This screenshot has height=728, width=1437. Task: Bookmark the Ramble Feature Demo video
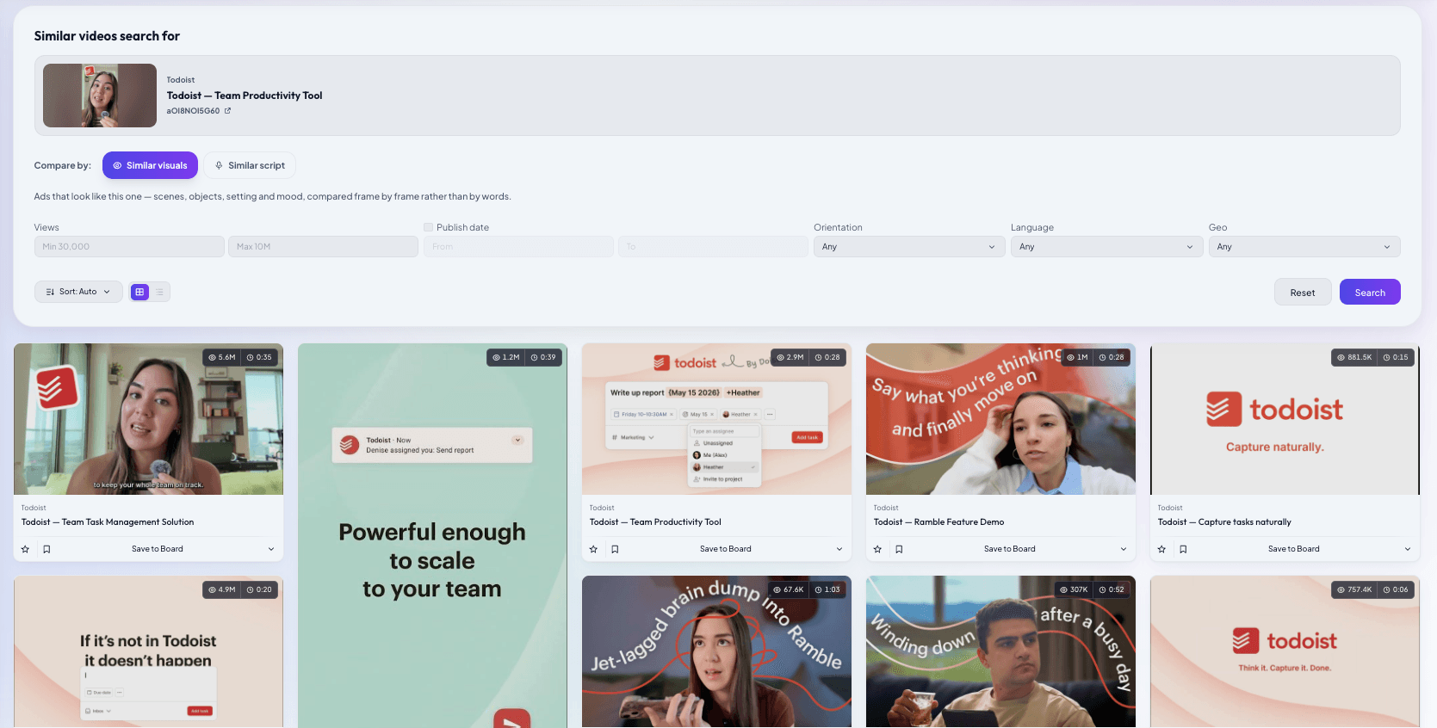click(x=899, y=549)
